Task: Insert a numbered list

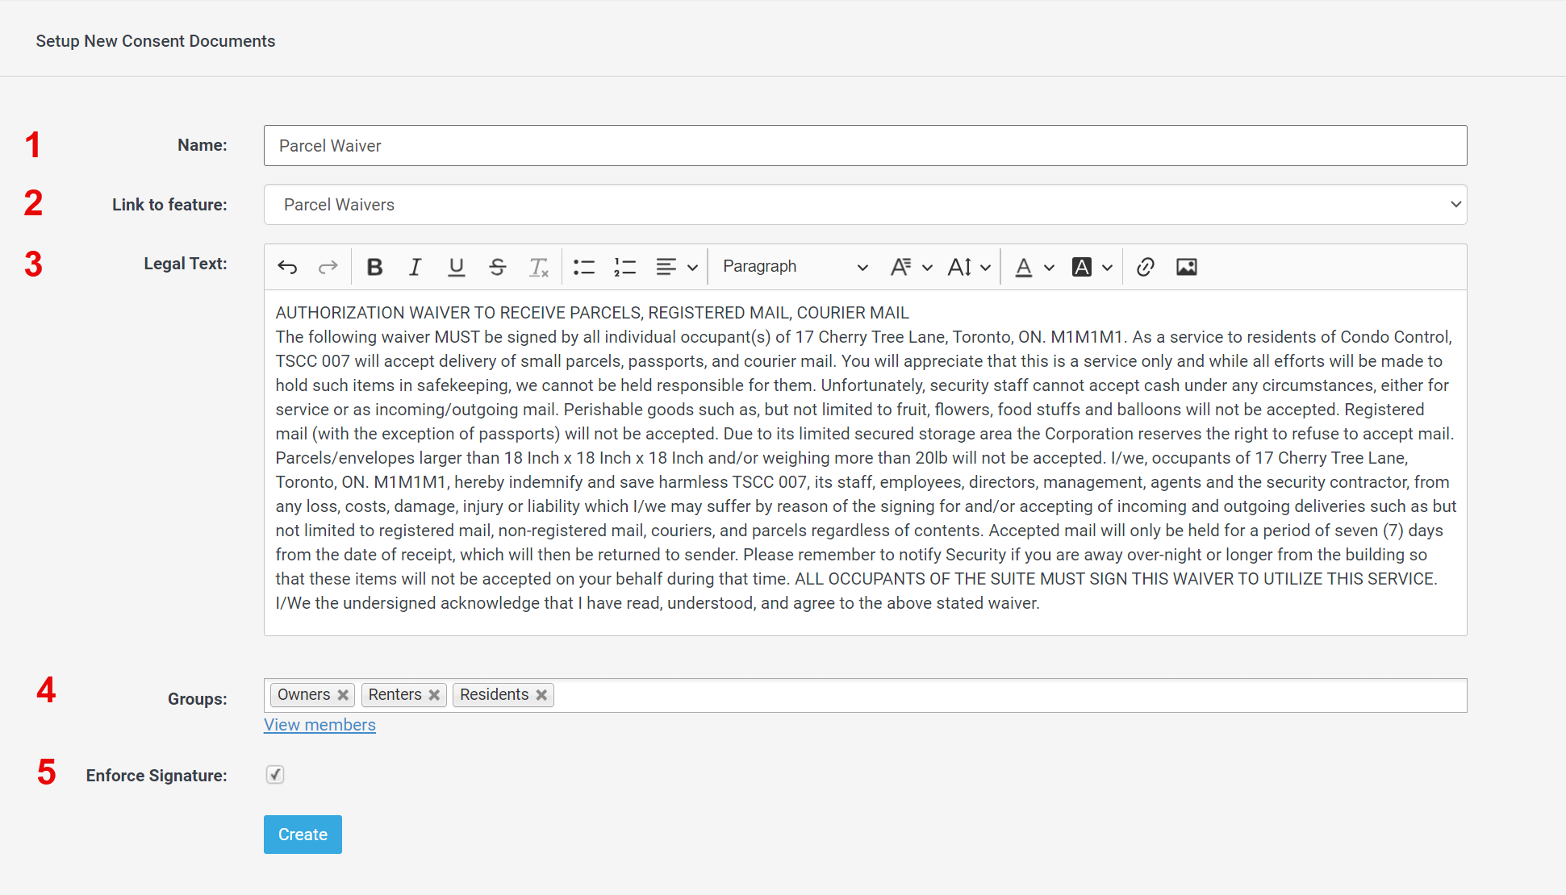Action: click(624, 267)
